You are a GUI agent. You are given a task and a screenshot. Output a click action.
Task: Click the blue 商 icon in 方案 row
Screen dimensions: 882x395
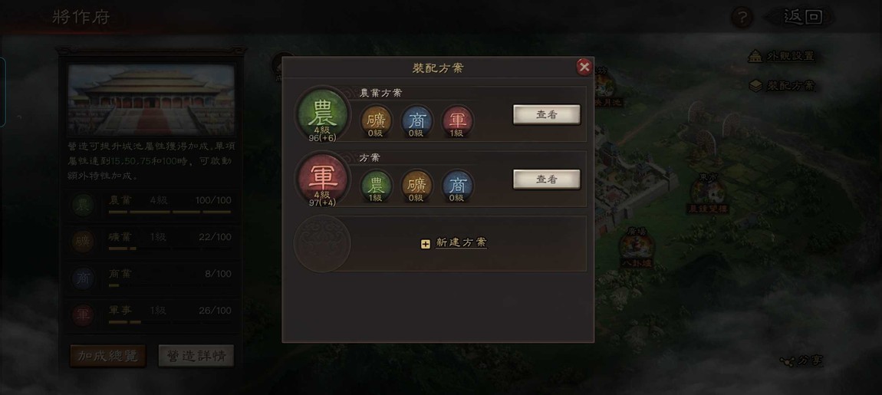click(458, 186)
